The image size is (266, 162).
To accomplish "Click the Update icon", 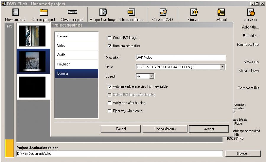I will [251, 12].
